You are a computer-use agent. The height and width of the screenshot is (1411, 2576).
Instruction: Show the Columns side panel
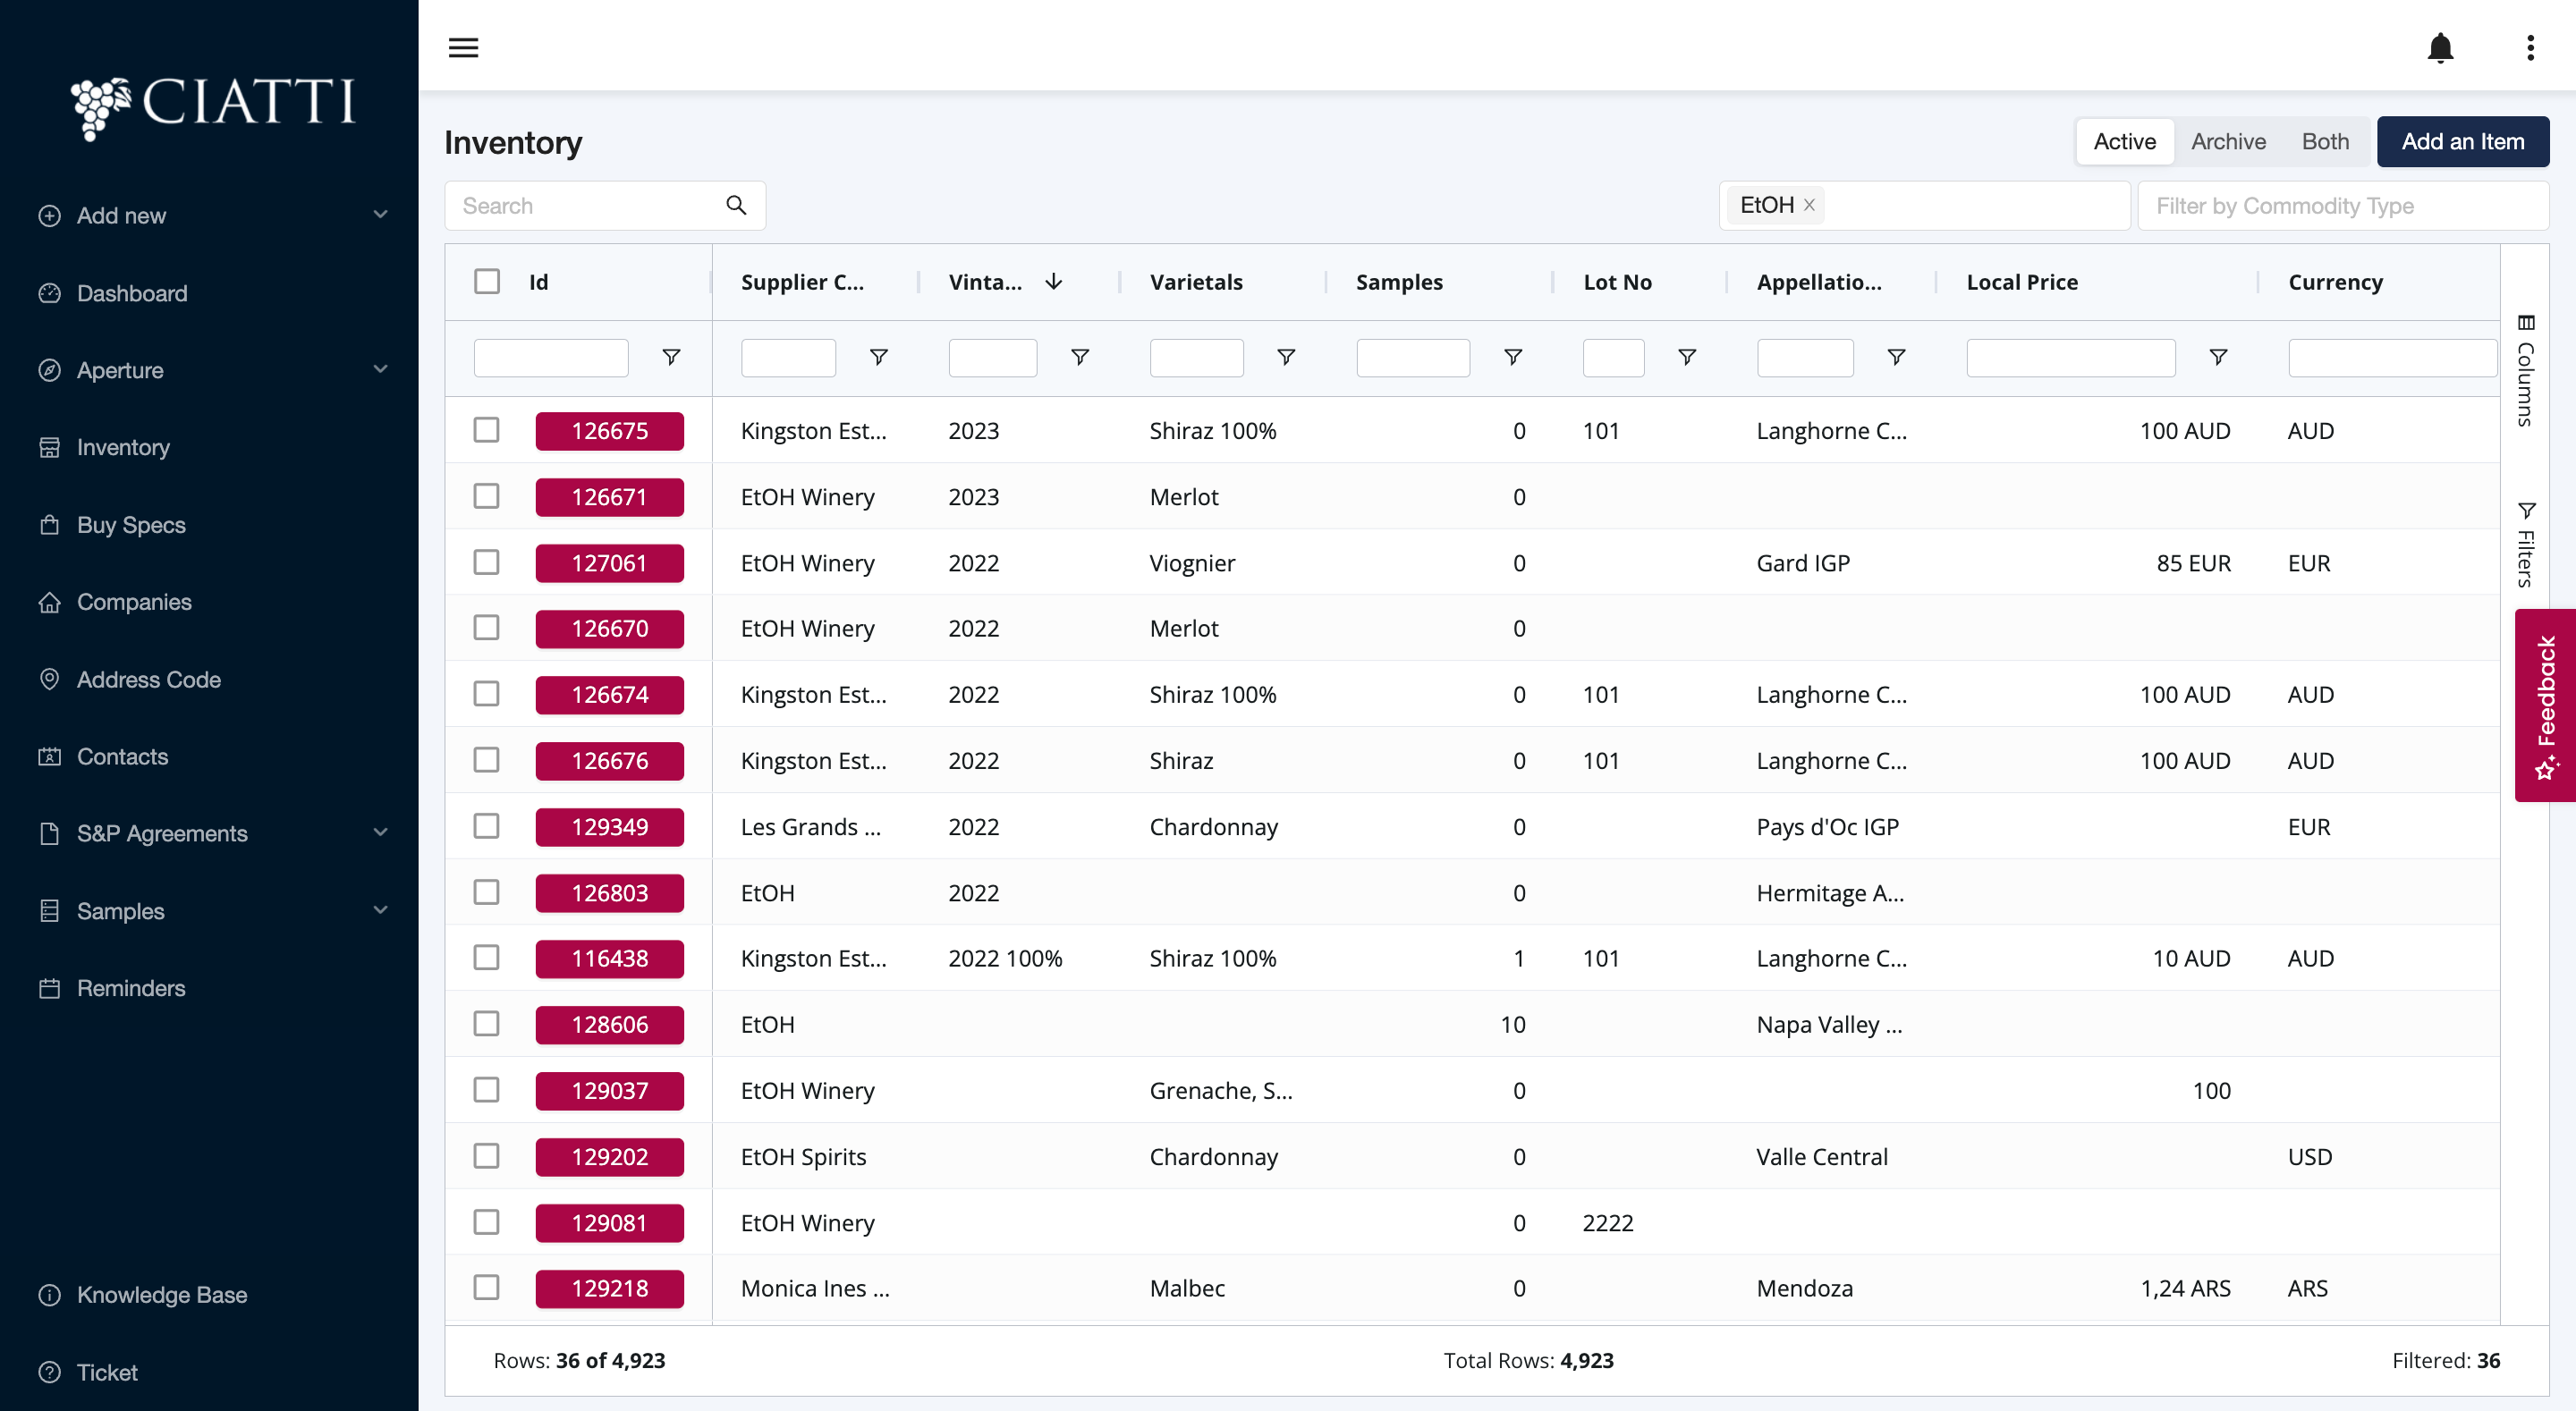pyautogui.click(x=2526, y=370)
